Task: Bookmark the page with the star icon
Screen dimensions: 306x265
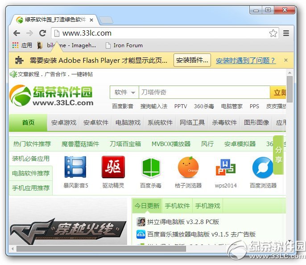Action: point(273,33)
